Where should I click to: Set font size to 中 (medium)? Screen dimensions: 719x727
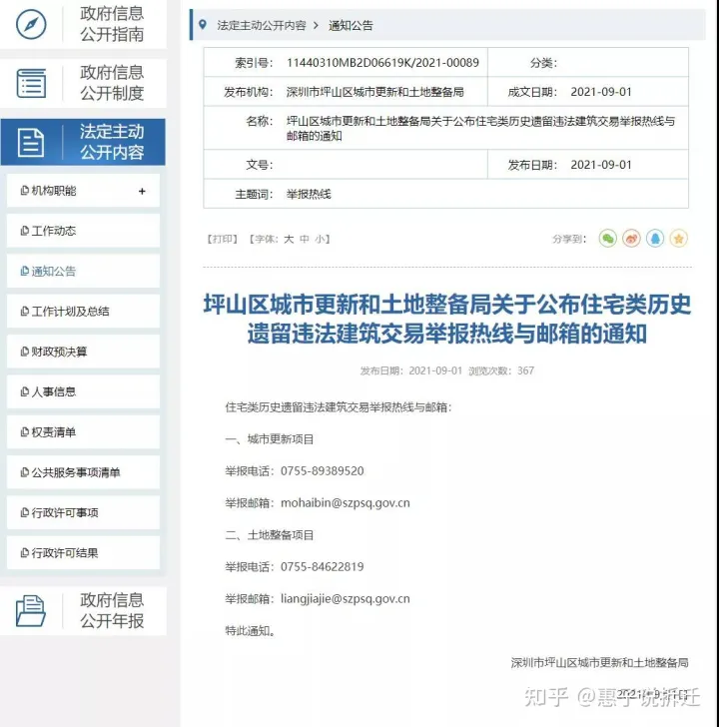305,240
